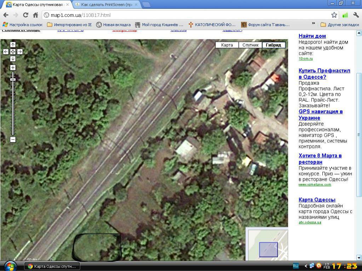Bookmark this page with the star
The height and width of the screenshot is (271, 362).
(x=334, y=15)
